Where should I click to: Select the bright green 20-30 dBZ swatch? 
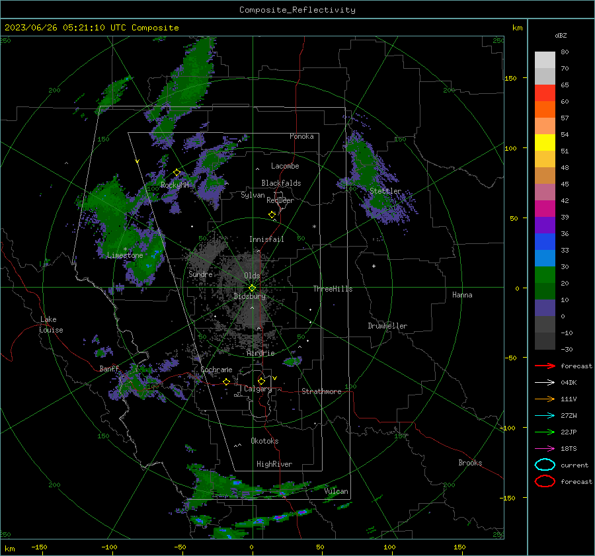(x=545, y=275)
